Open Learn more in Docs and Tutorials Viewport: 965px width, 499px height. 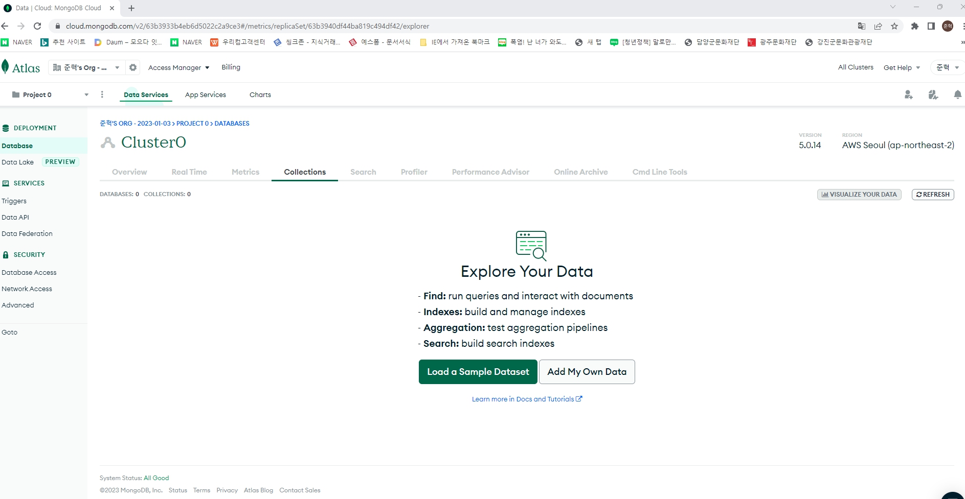tap(527, 399)
